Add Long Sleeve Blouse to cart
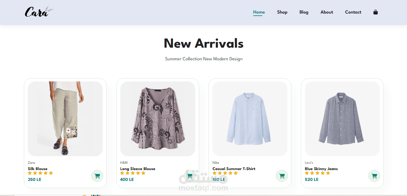The image size is (407, 196). (190, 176)
